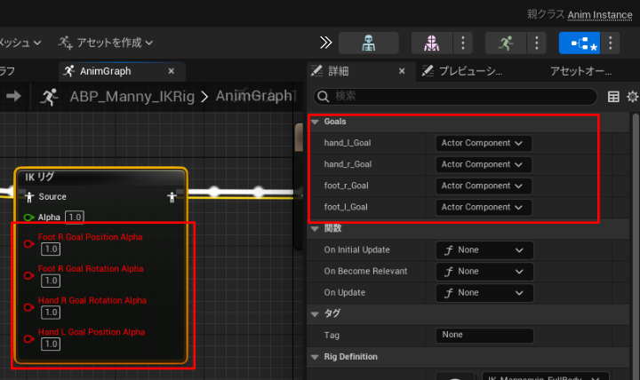
Task: Collapse the 関数 section
Action: point(315,229)
